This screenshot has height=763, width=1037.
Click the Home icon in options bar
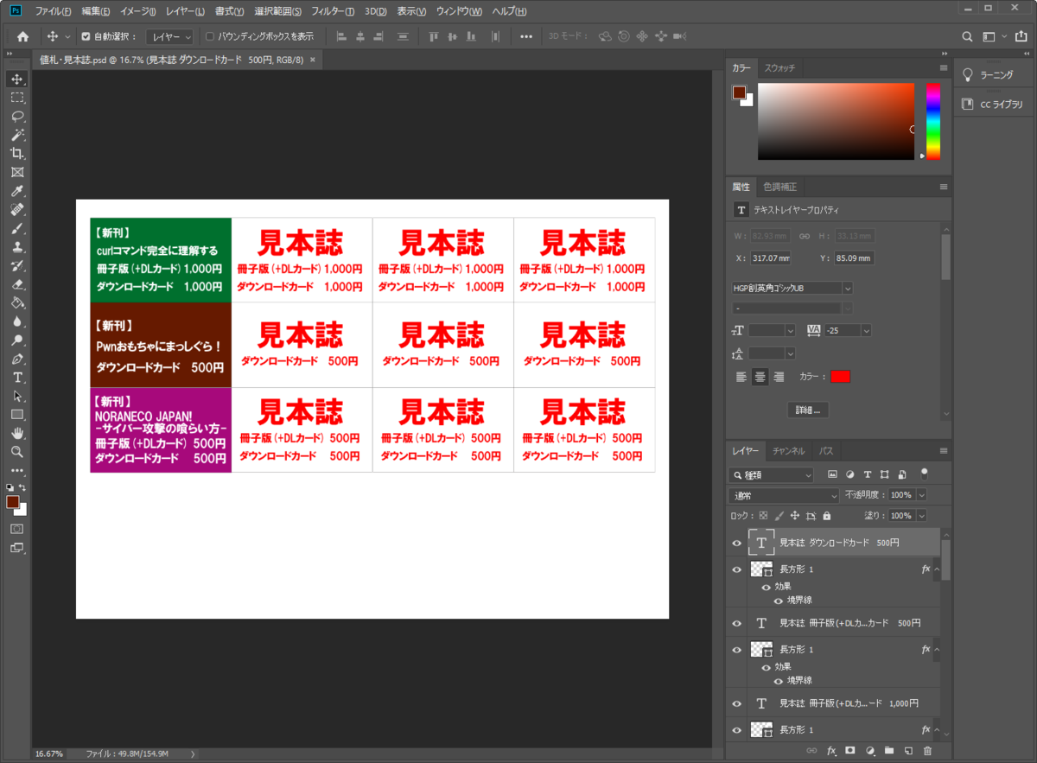22,36
